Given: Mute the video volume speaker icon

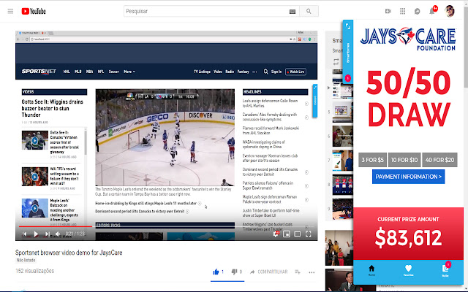Looking at the screenshot, I should coord(58,234).
